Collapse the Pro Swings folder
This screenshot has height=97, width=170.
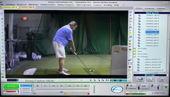click(x=135, y=57)
